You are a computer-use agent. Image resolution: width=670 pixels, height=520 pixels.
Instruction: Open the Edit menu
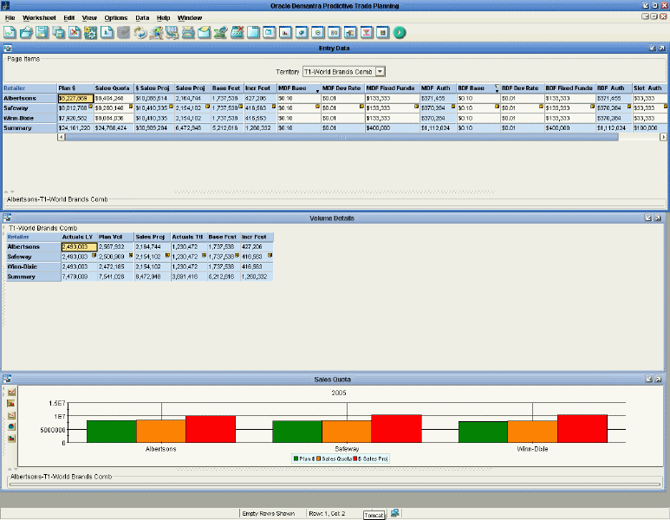68,18
